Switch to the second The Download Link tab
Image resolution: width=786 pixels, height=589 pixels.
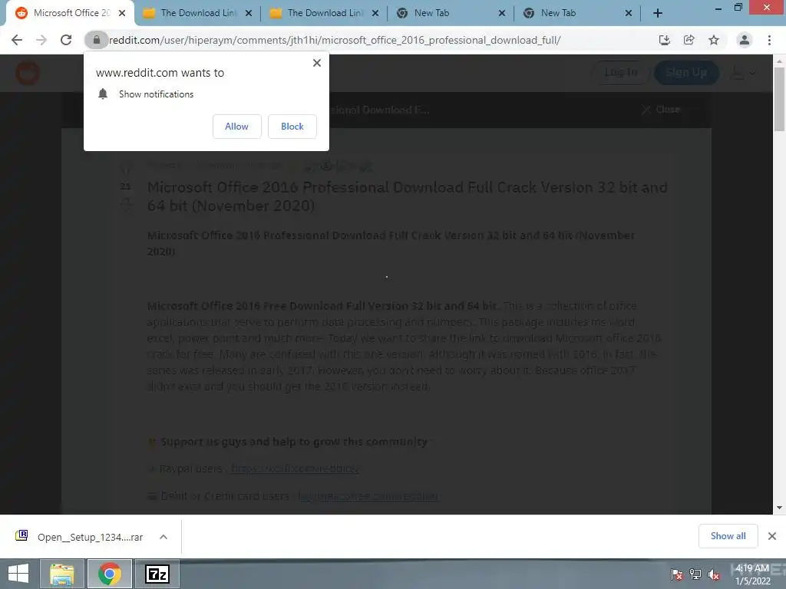click(325, 13)
